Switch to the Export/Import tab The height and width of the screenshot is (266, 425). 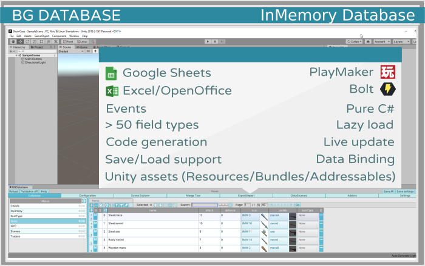245,196
